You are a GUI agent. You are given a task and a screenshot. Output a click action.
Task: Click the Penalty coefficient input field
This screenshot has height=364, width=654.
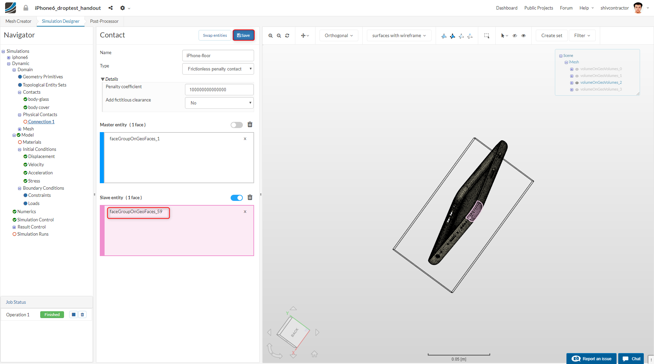click(219, 90)
